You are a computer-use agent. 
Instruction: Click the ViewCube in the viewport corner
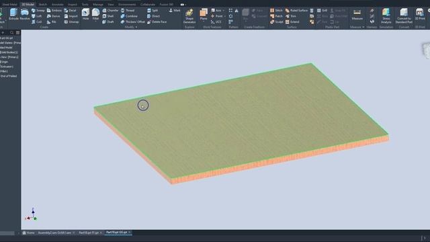426,50
